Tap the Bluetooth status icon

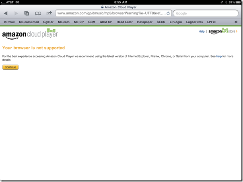tap(226, 2)
